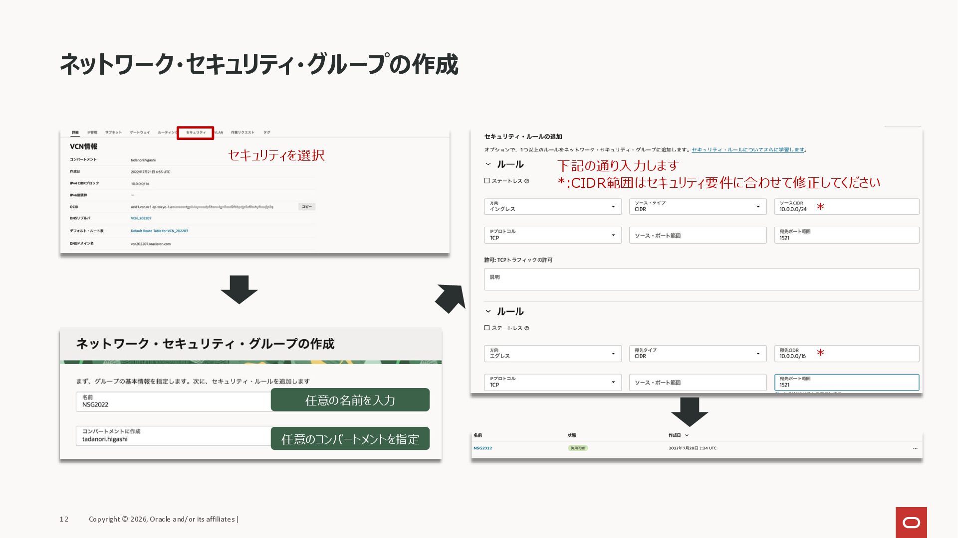Switch to the サブネット tab

pyautogui.click(x=113, y=133)
